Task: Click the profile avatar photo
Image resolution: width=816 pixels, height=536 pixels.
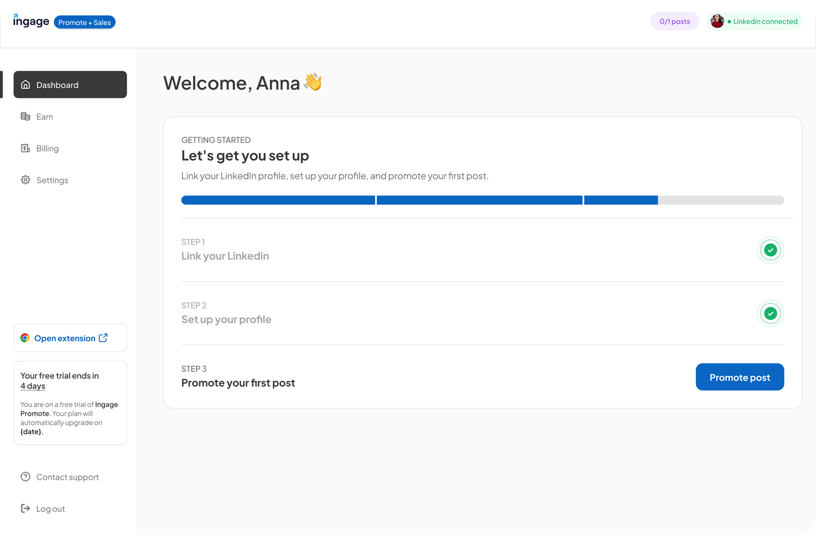Action: [717, 21]
